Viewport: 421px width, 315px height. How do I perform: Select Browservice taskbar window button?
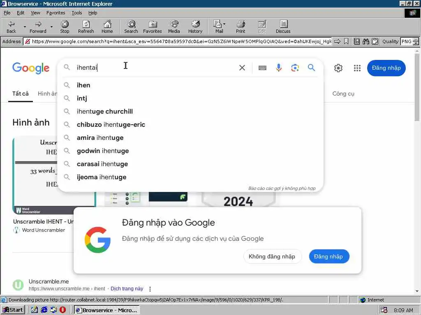[x=106, y=310]
